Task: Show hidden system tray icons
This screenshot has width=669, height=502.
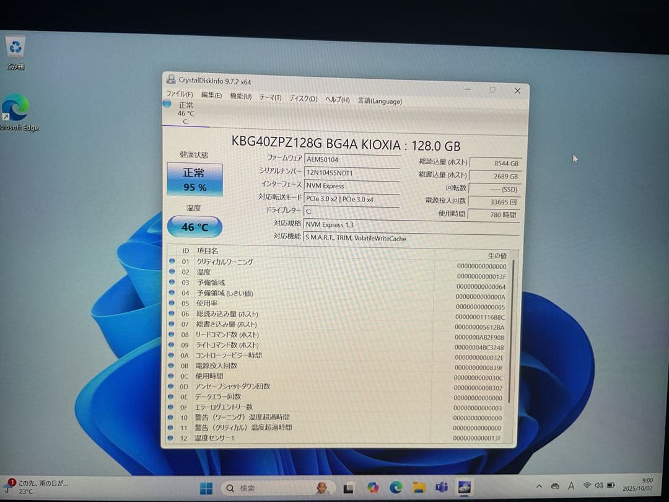Action: point(539,487)
